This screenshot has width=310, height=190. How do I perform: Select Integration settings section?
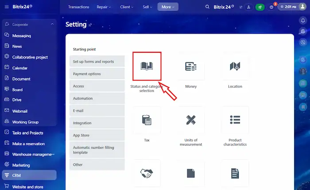click(x=97, y=123)
